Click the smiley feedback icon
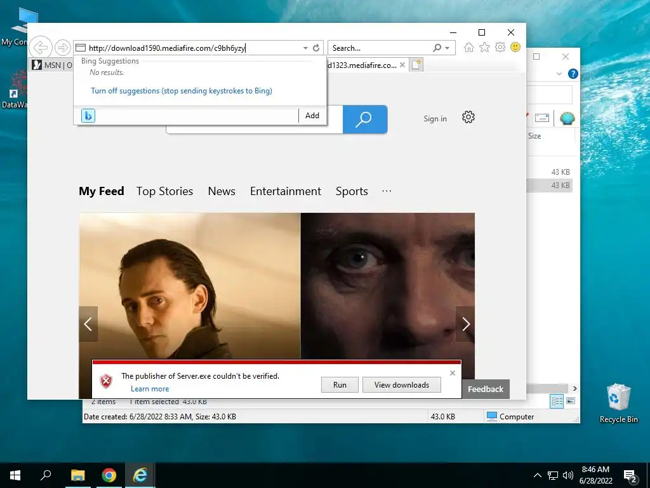The width and height of the screenshot is (650, 488). [515, 47]
